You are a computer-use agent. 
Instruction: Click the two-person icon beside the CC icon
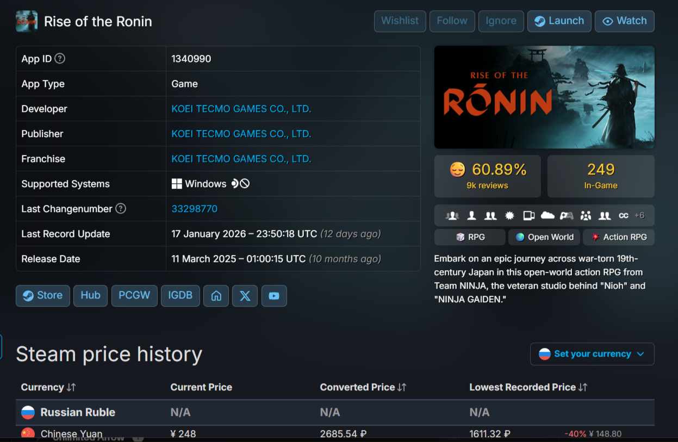click(x=605, y=215)
